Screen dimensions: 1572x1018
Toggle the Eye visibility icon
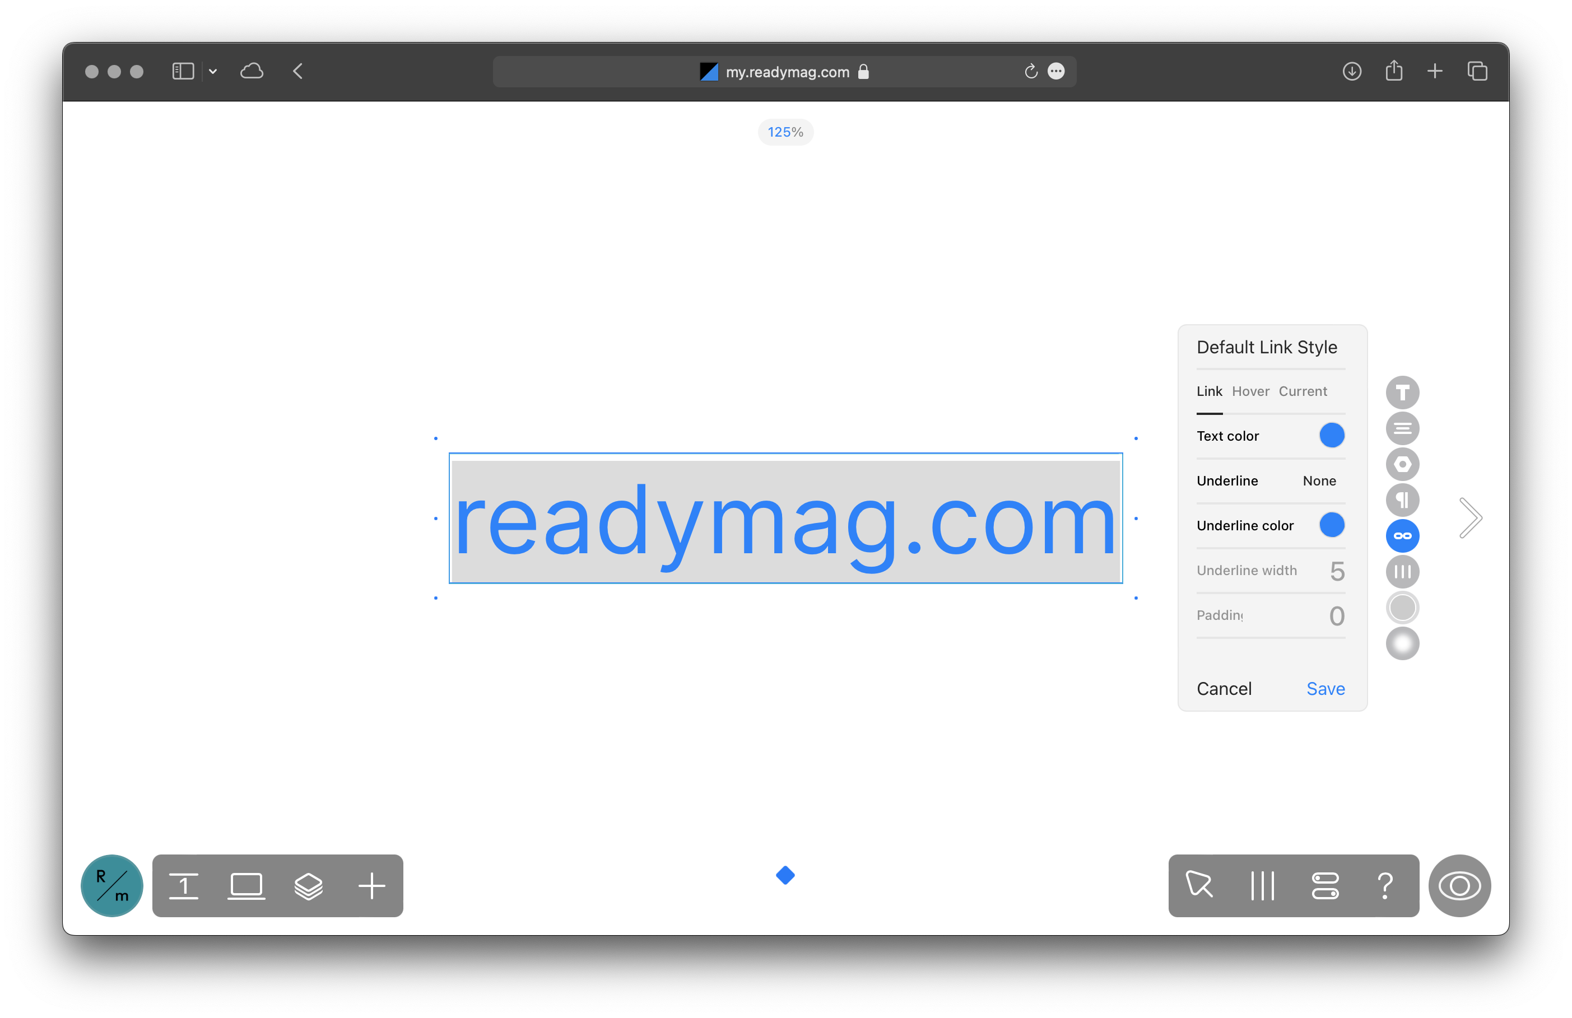click(x=1462, y=886)
